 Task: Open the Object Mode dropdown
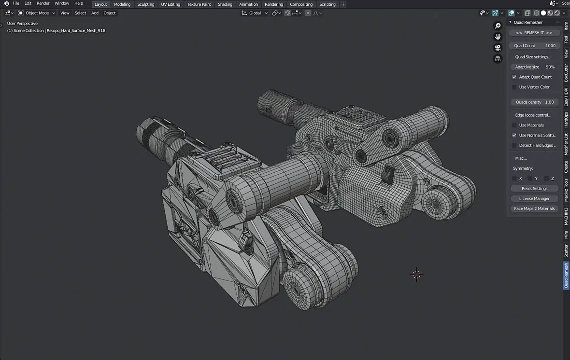[x=37, y=13]
